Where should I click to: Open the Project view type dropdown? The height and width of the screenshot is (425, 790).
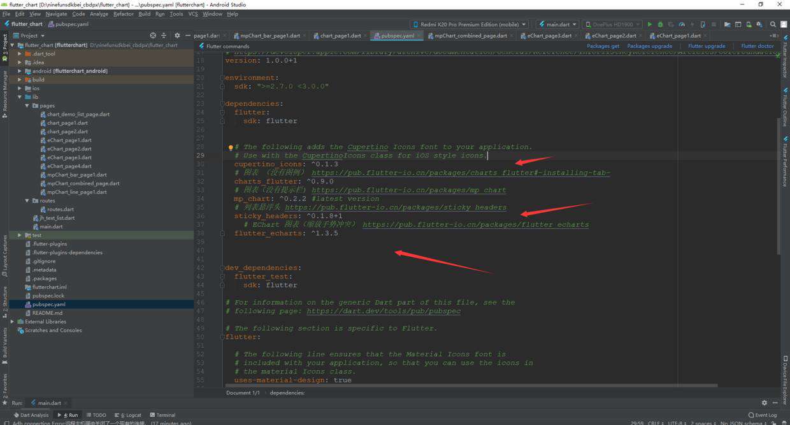click(x=29, y=36)
